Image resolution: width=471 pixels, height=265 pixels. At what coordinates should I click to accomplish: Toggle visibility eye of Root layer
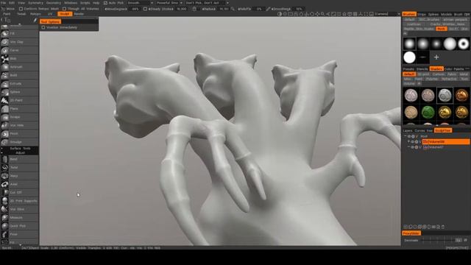click(x=409, y=136)
